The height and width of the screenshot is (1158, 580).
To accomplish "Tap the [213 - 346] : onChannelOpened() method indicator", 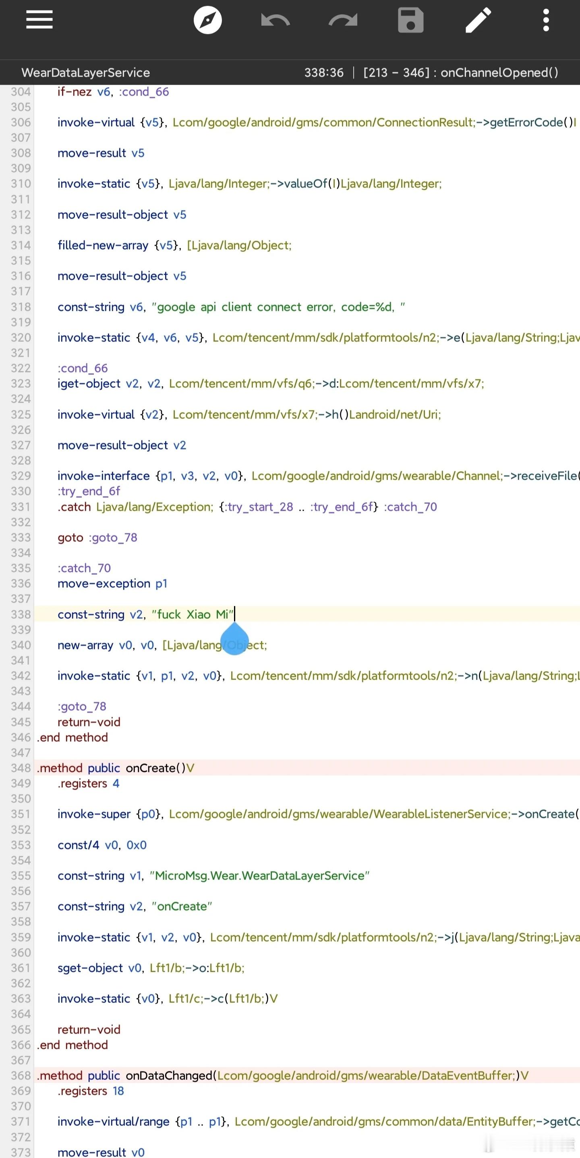I will click(461, 73).
